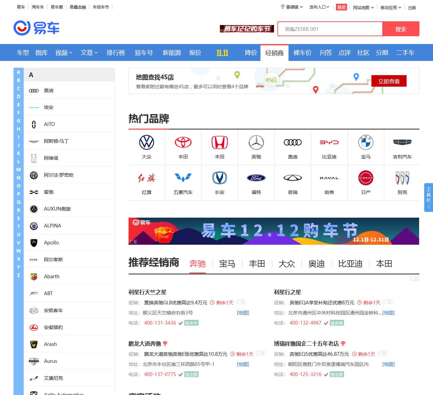Click the AITO logo in sidebar list
433x395 pixels.
[x=34, y=124]
